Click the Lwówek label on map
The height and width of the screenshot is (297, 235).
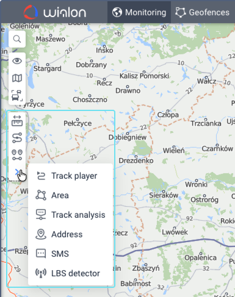coord(175,232)
